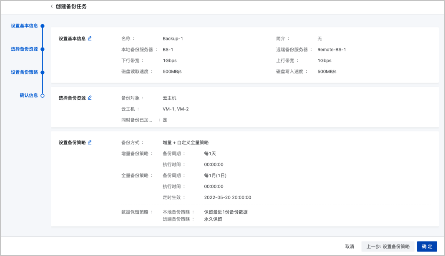
Task: Go to 选择备份资源 step in left stepper
Action: click(x=24, y=49)
